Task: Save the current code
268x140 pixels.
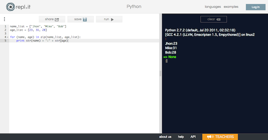Action: tap(80, 19)
